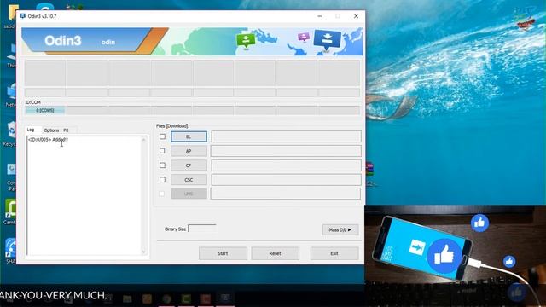Minimize the Odin3 window

320,16
